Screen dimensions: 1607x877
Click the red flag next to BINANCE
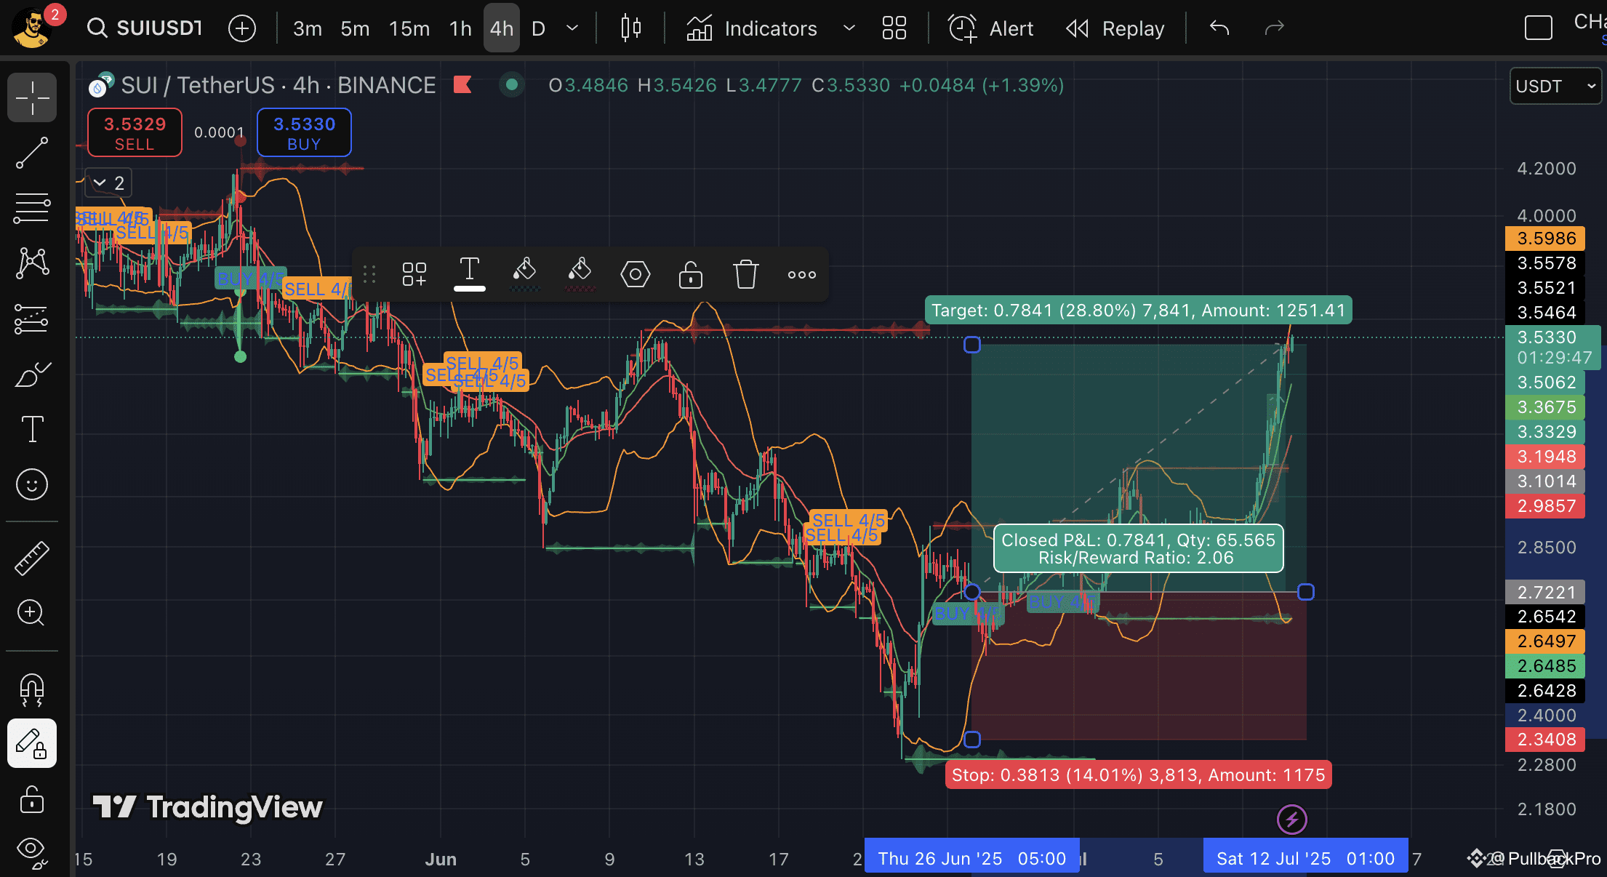[462, 85]
